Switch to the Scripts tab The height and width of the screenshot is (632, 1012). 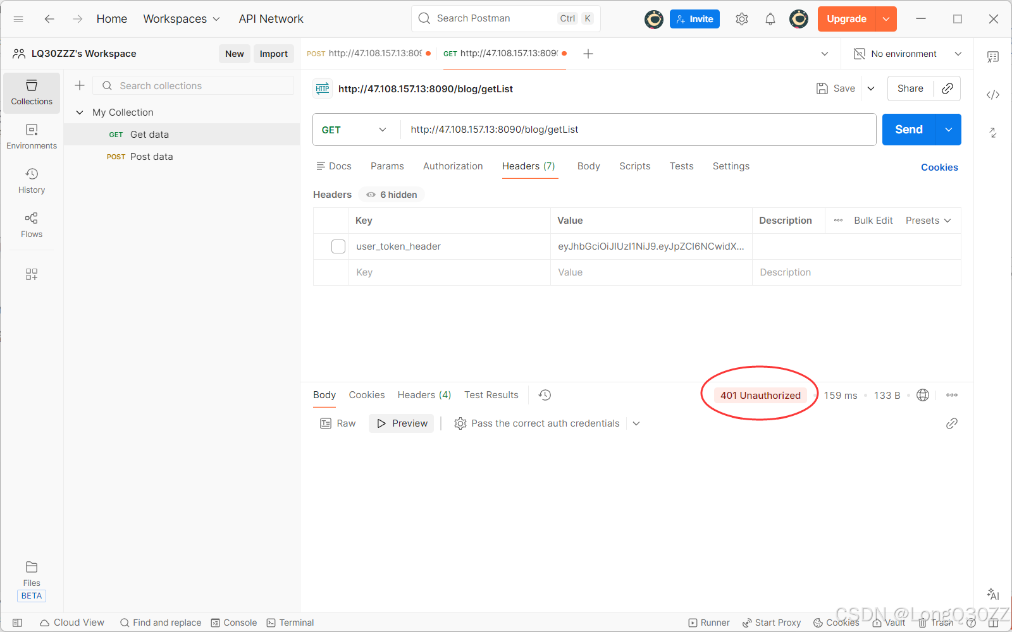click(x=635, y=166)
